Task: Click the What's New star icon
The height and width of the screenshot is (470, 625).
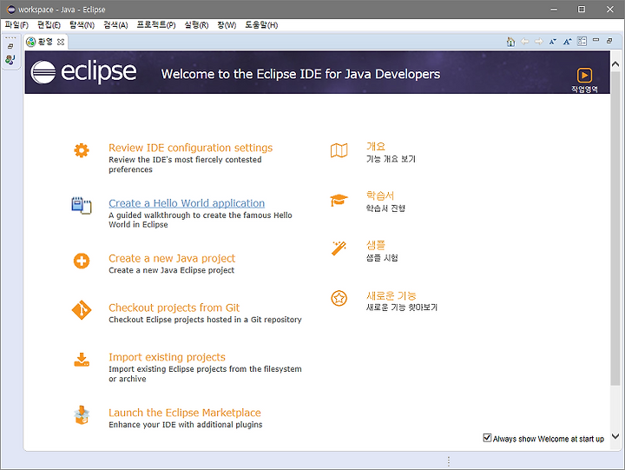Action: tap(339, 298)
